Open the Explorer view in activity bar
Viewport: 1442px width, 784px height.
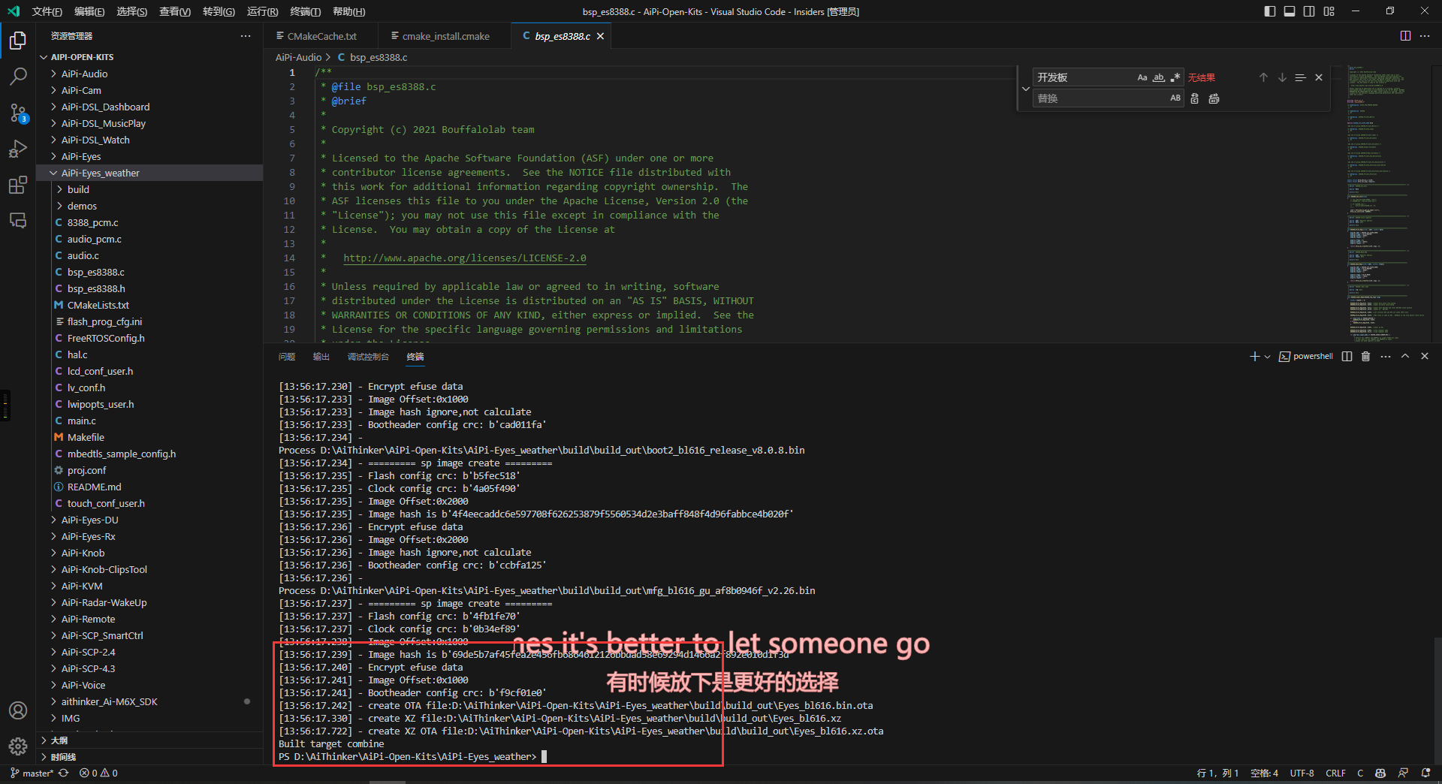18,40
